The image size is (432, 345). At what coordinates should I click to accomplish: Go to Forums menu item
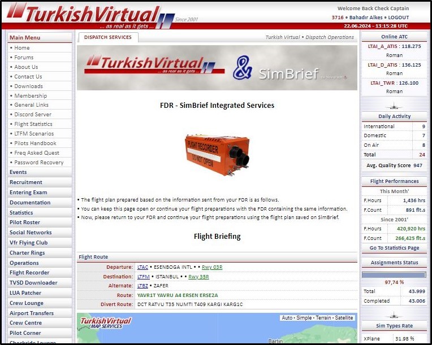point(24,57)
